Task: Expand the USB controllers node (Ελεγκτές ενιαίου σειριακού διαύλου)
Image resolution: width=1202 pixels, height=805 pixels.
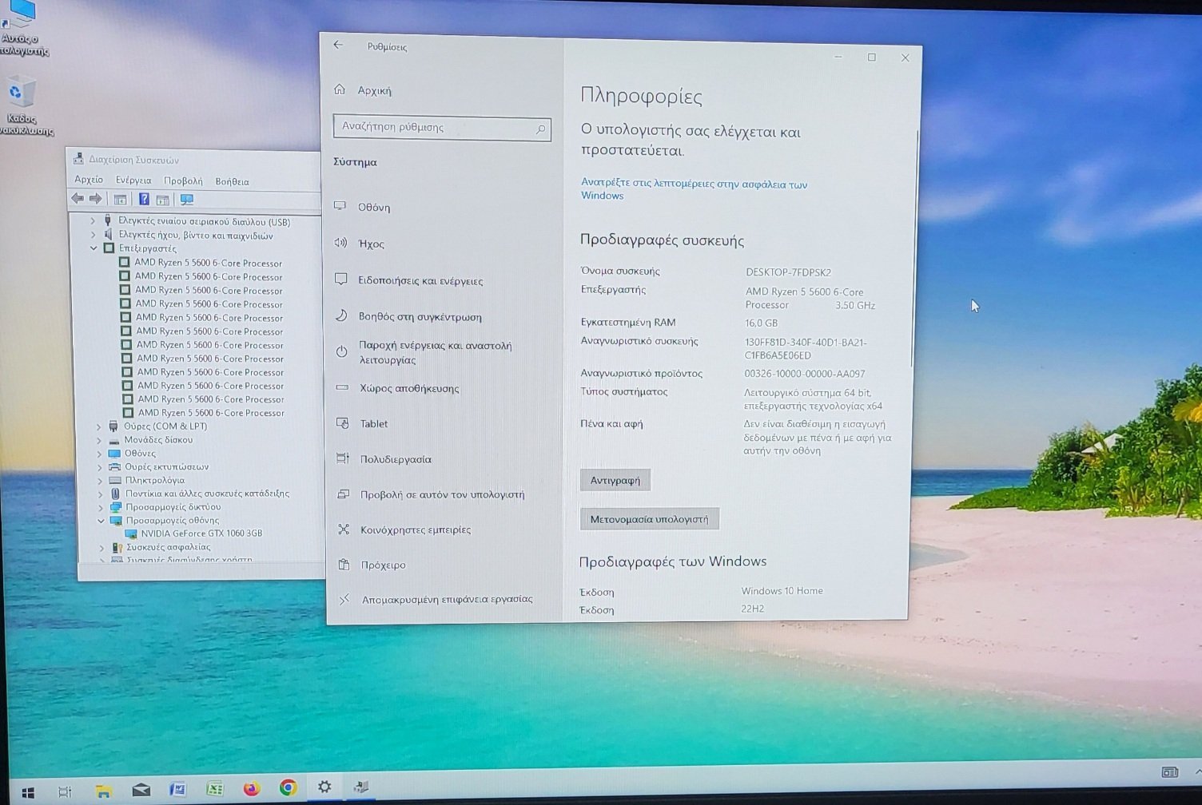Action: [x=93, y=221]
